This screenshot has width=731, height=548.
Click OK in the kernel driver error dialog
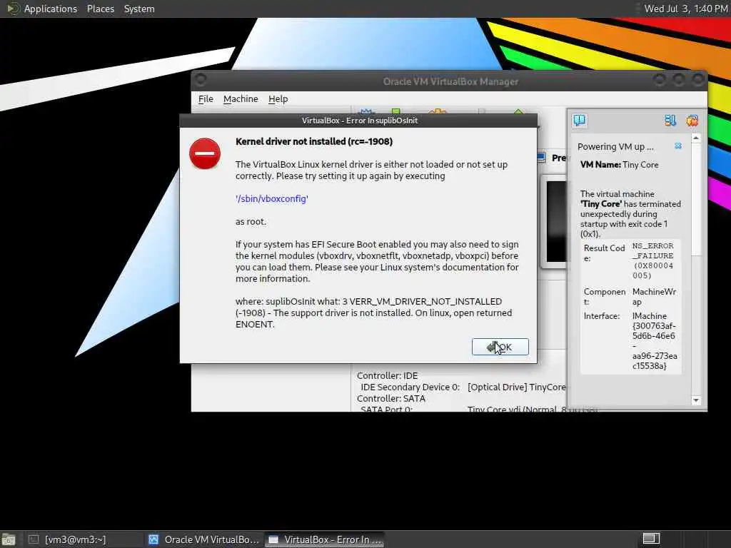(x=500, y=347)
